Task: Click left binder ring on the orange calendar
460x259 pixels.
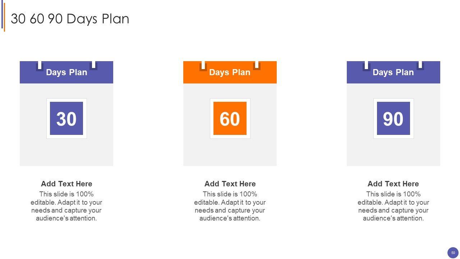Action: pos(203,65)
